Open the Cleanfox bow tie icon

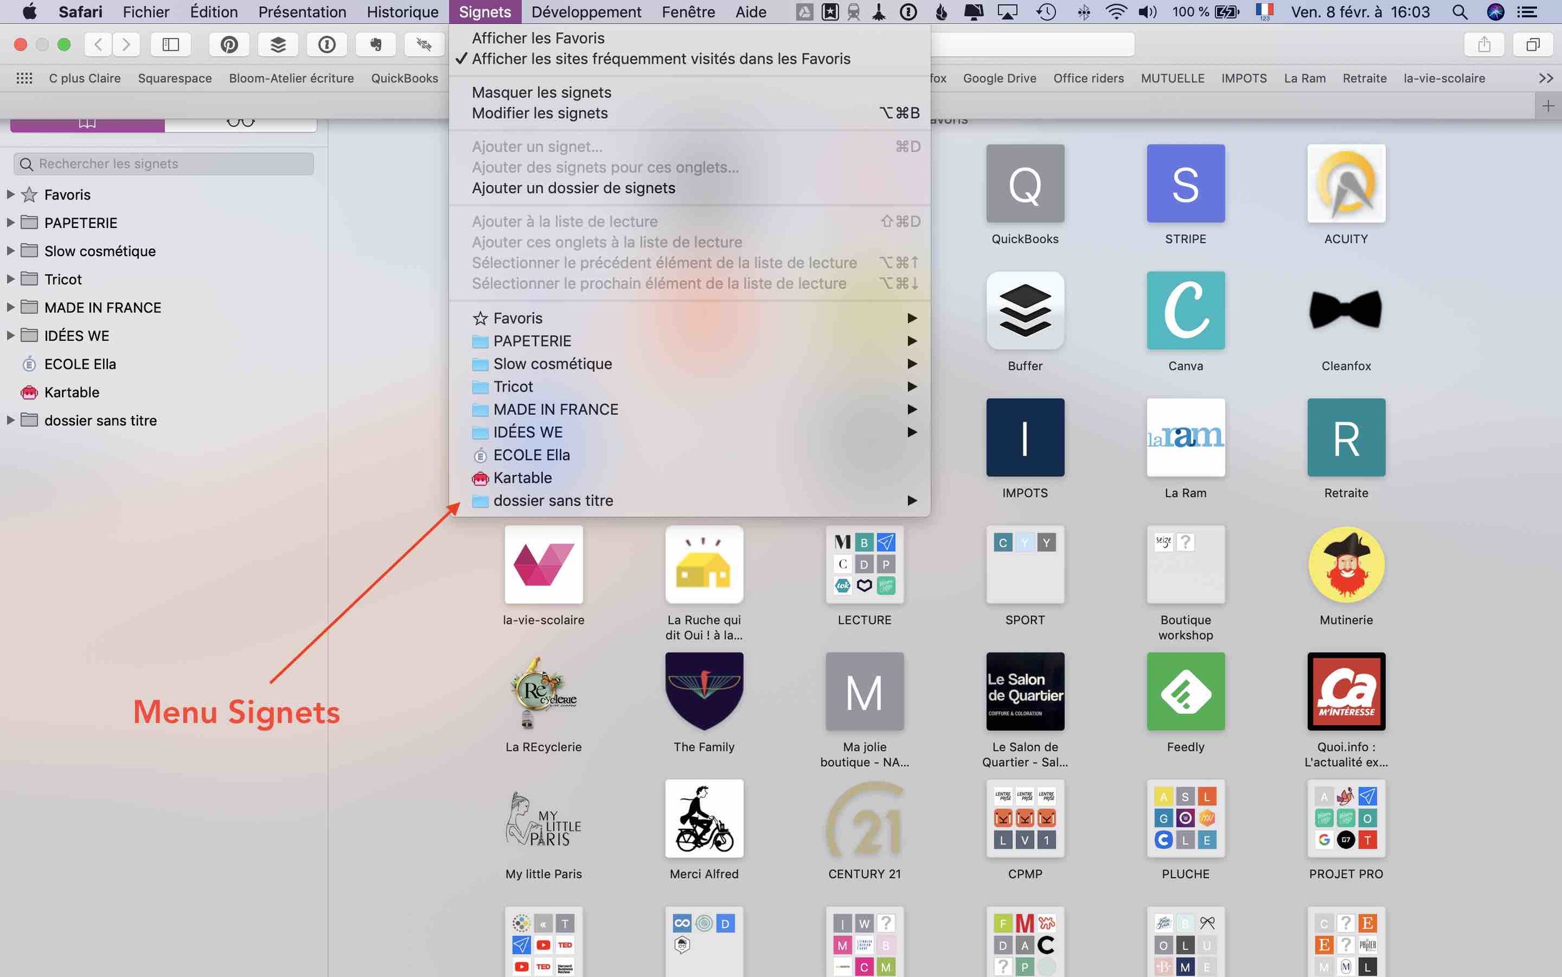tap(1346, 311)
